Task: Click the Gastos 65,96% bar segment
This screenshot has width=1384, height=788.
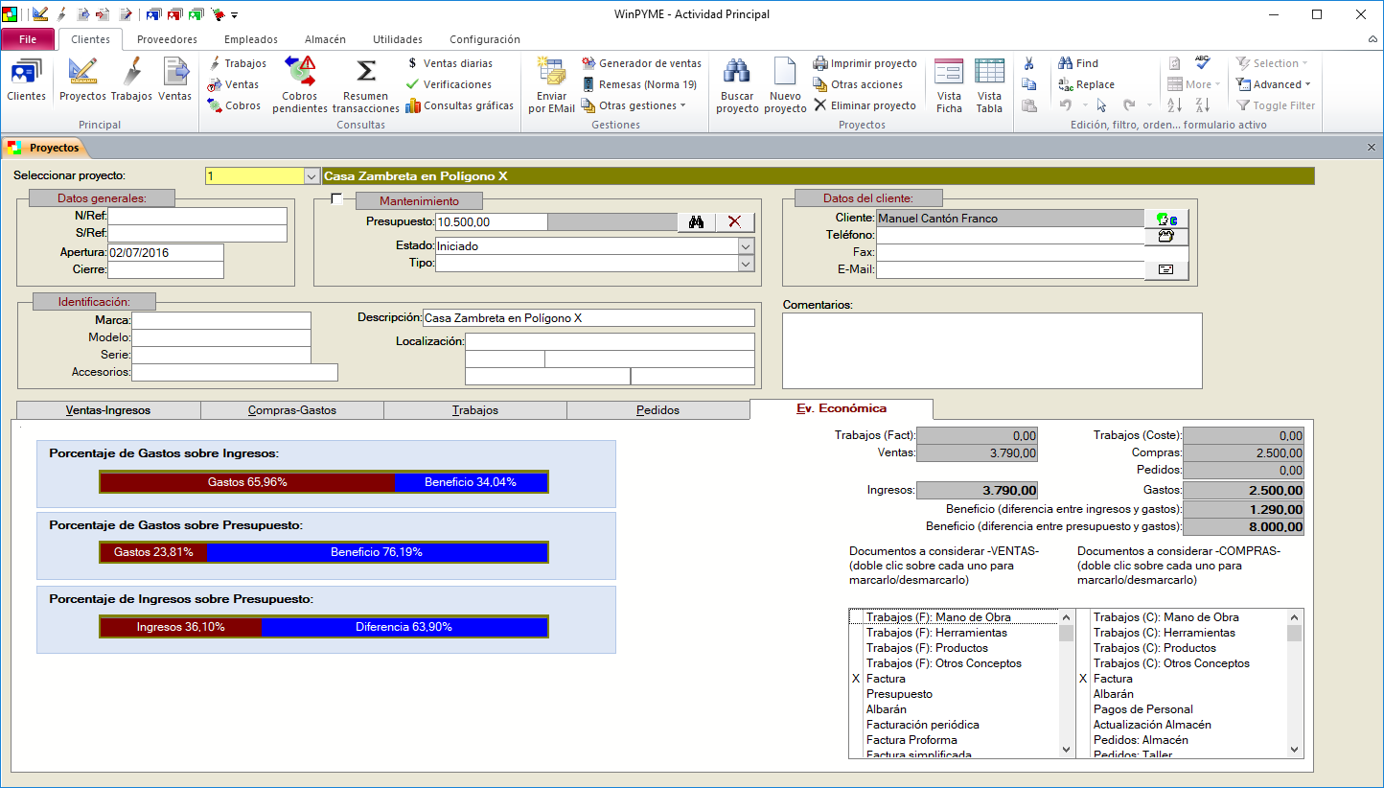Action: point(247,482)
